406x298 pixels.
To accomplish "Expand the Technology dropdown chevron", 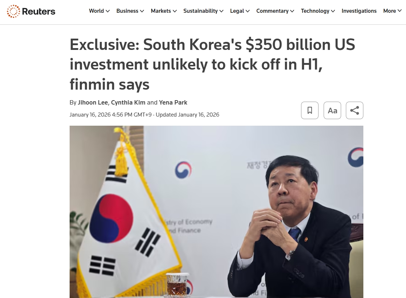I will pos(333,11).
